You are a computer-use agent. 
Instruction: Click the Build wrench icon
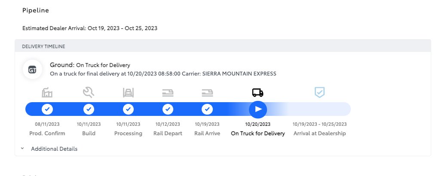[x=89, y=92]
